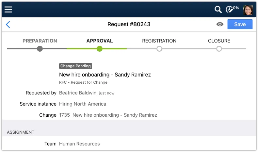Screen dimensions: 258x152
Task: Click the gray Preparation progress dot
Action: tap(40, 49)
